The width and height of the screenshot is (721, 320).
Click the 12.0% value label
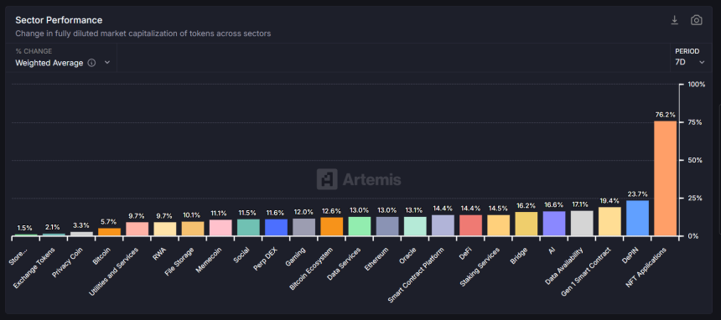[x=304, y=212]
